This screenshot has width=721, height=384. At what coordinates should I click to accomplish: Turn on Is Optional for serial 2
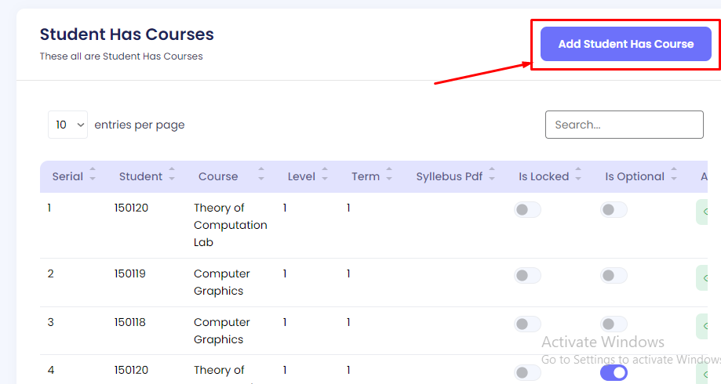pyautogui.click(x=614, y=275)
